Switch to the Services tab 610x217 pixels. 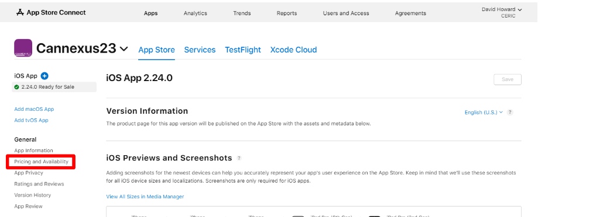click(x=200, y=50)
